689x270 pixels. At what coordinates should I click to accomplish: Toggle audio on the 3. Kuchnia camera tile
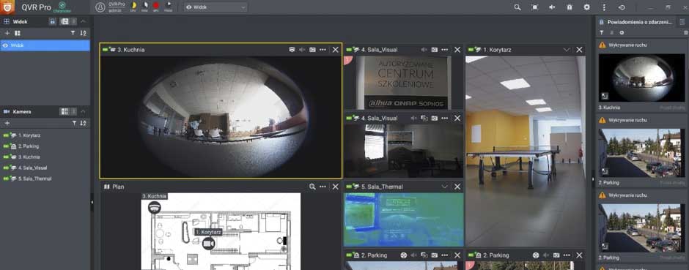(x=302, y=50)
